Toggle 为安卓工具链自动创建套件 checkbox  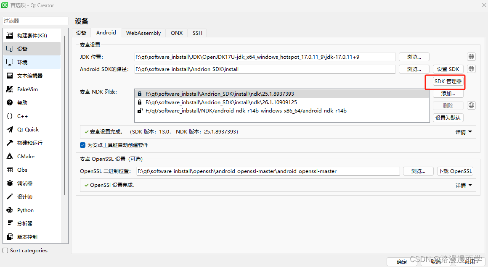(83, 145)
